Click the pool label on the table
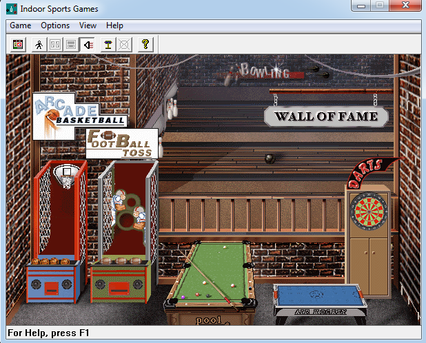 209,320
